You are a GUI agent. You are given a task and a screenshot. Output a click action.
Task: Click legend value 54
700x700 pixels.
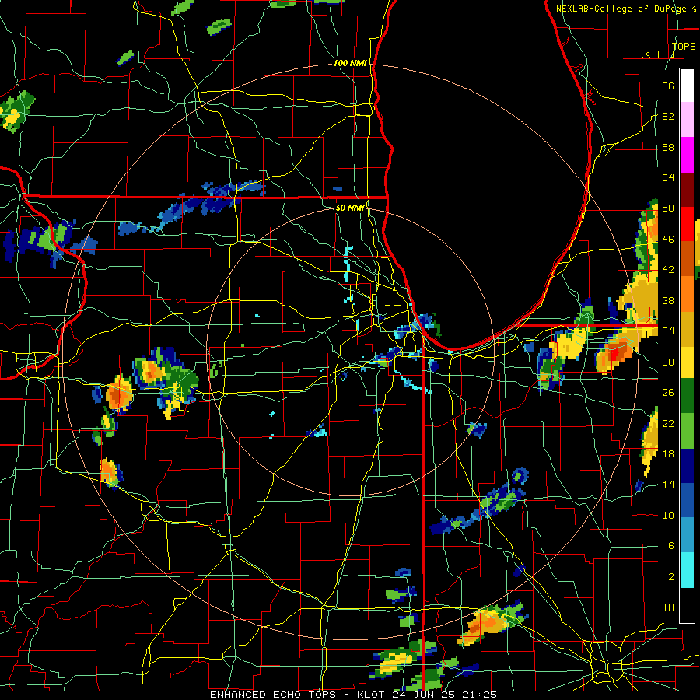coord(668,177)
